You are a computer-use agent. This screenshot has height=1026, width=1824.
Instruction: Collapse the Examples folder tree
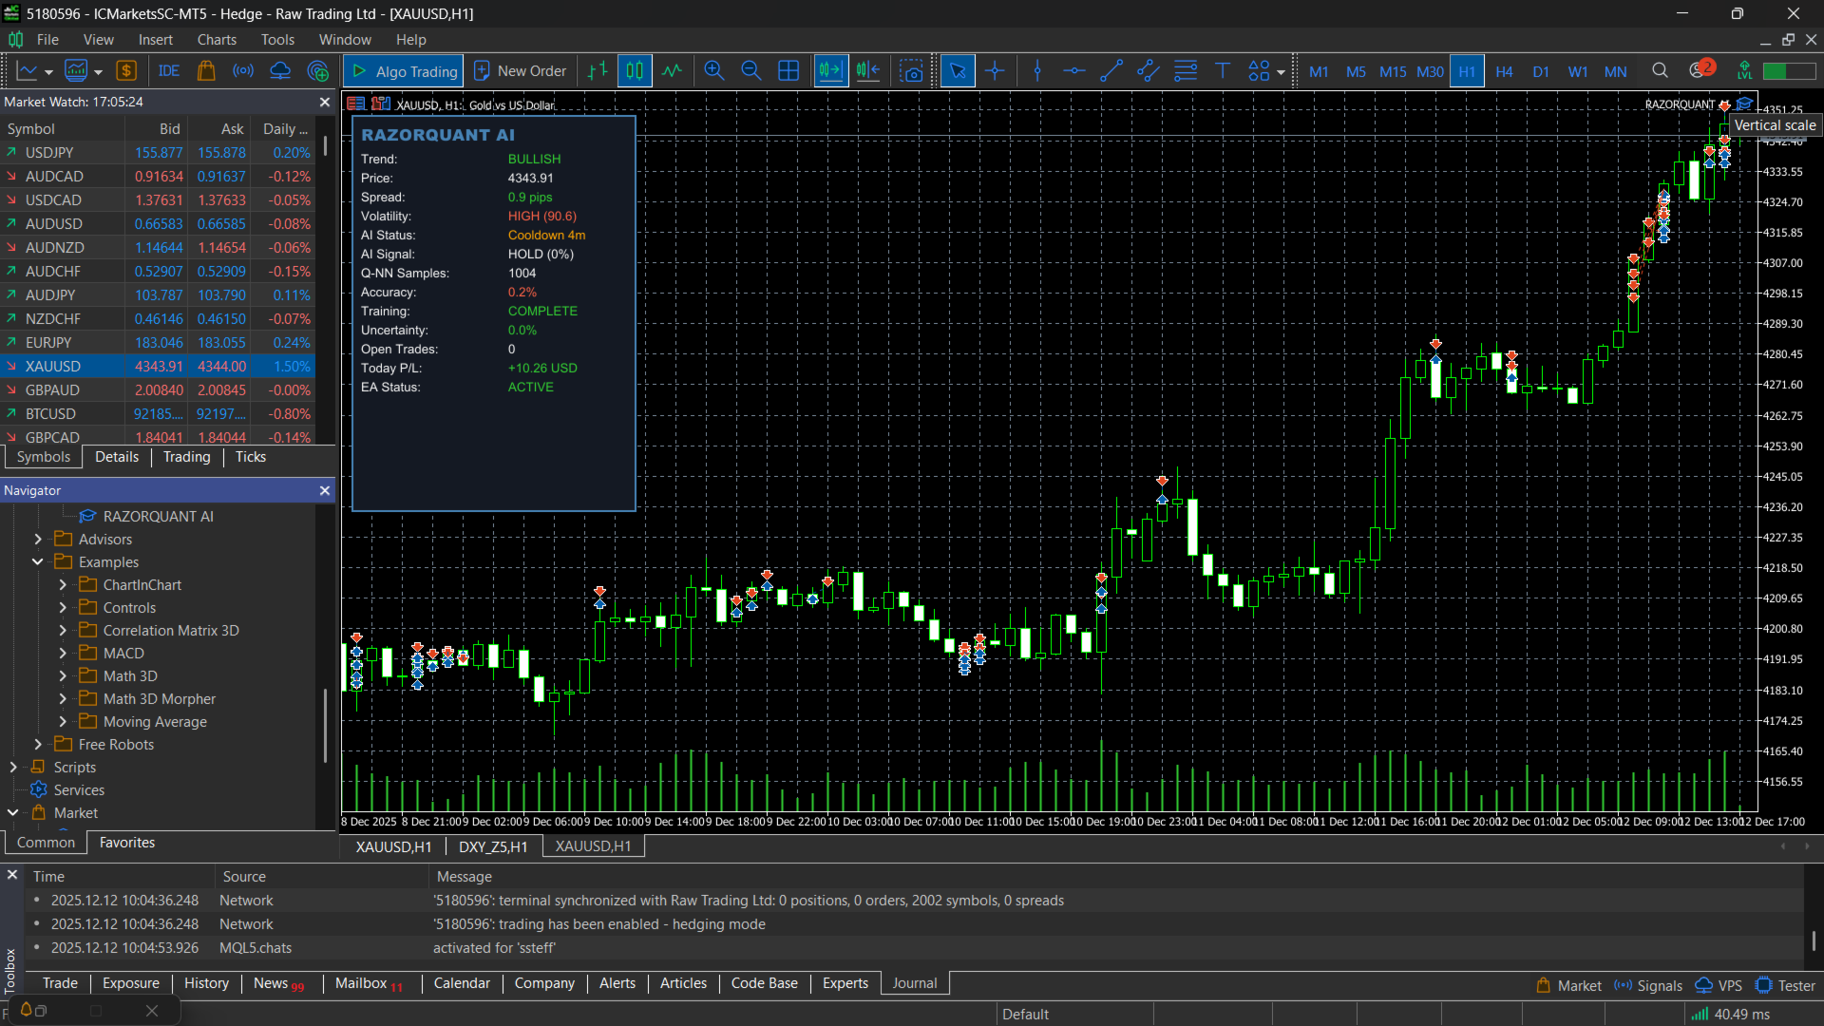point(38,562)
